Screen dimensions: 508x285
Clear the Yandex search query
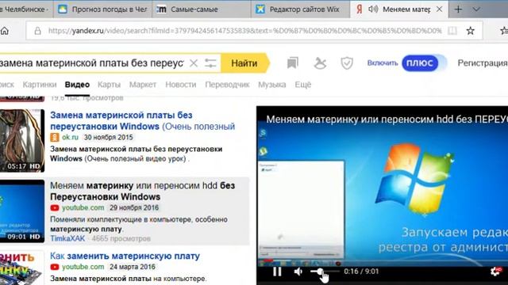pos(194,63)
